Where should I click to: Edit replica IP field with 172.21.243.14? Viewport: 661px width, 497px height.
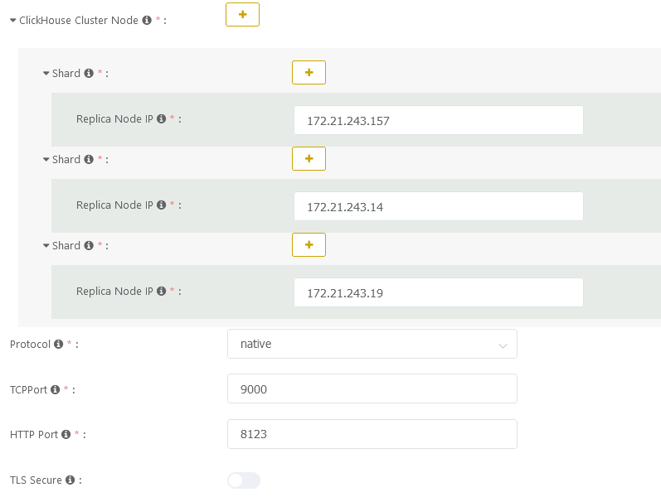pyautogui.click(x=439, y=206)
